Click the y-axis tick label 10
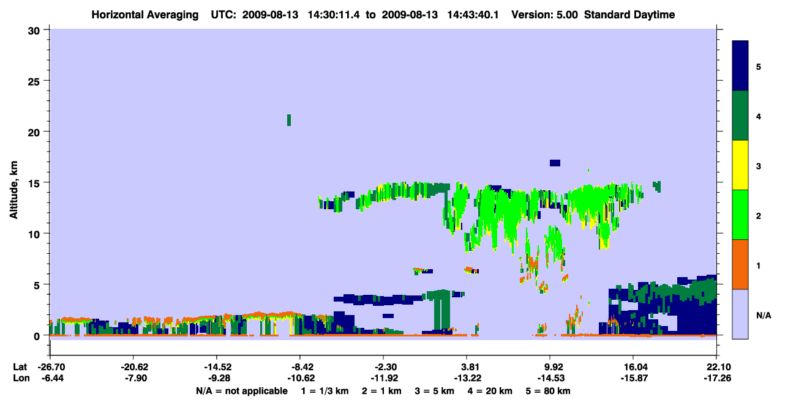This screenshot has height=408, width=796. tap(36, 234)
